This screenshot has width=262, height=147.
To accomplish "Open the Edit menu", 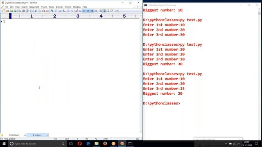I will pyautogui.click(x=11, y=7).
